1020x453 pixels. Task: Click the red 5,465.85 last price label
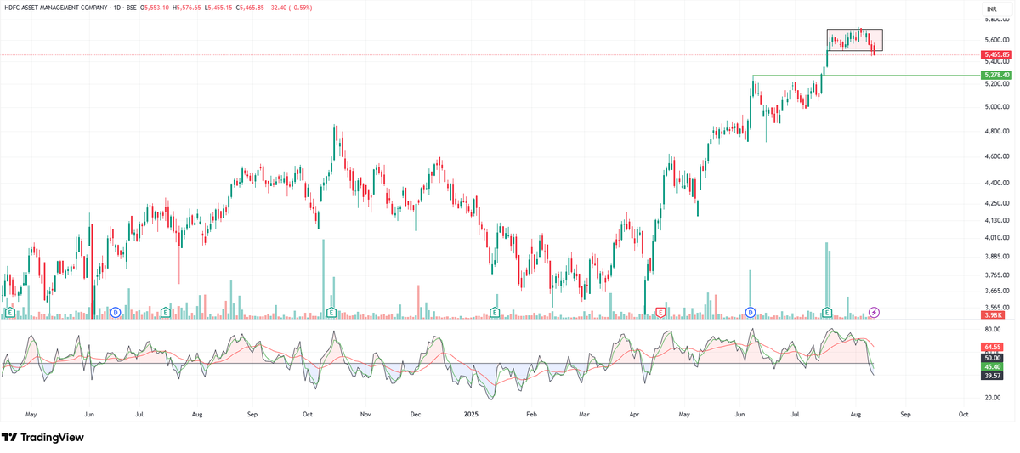pos(996,54)
